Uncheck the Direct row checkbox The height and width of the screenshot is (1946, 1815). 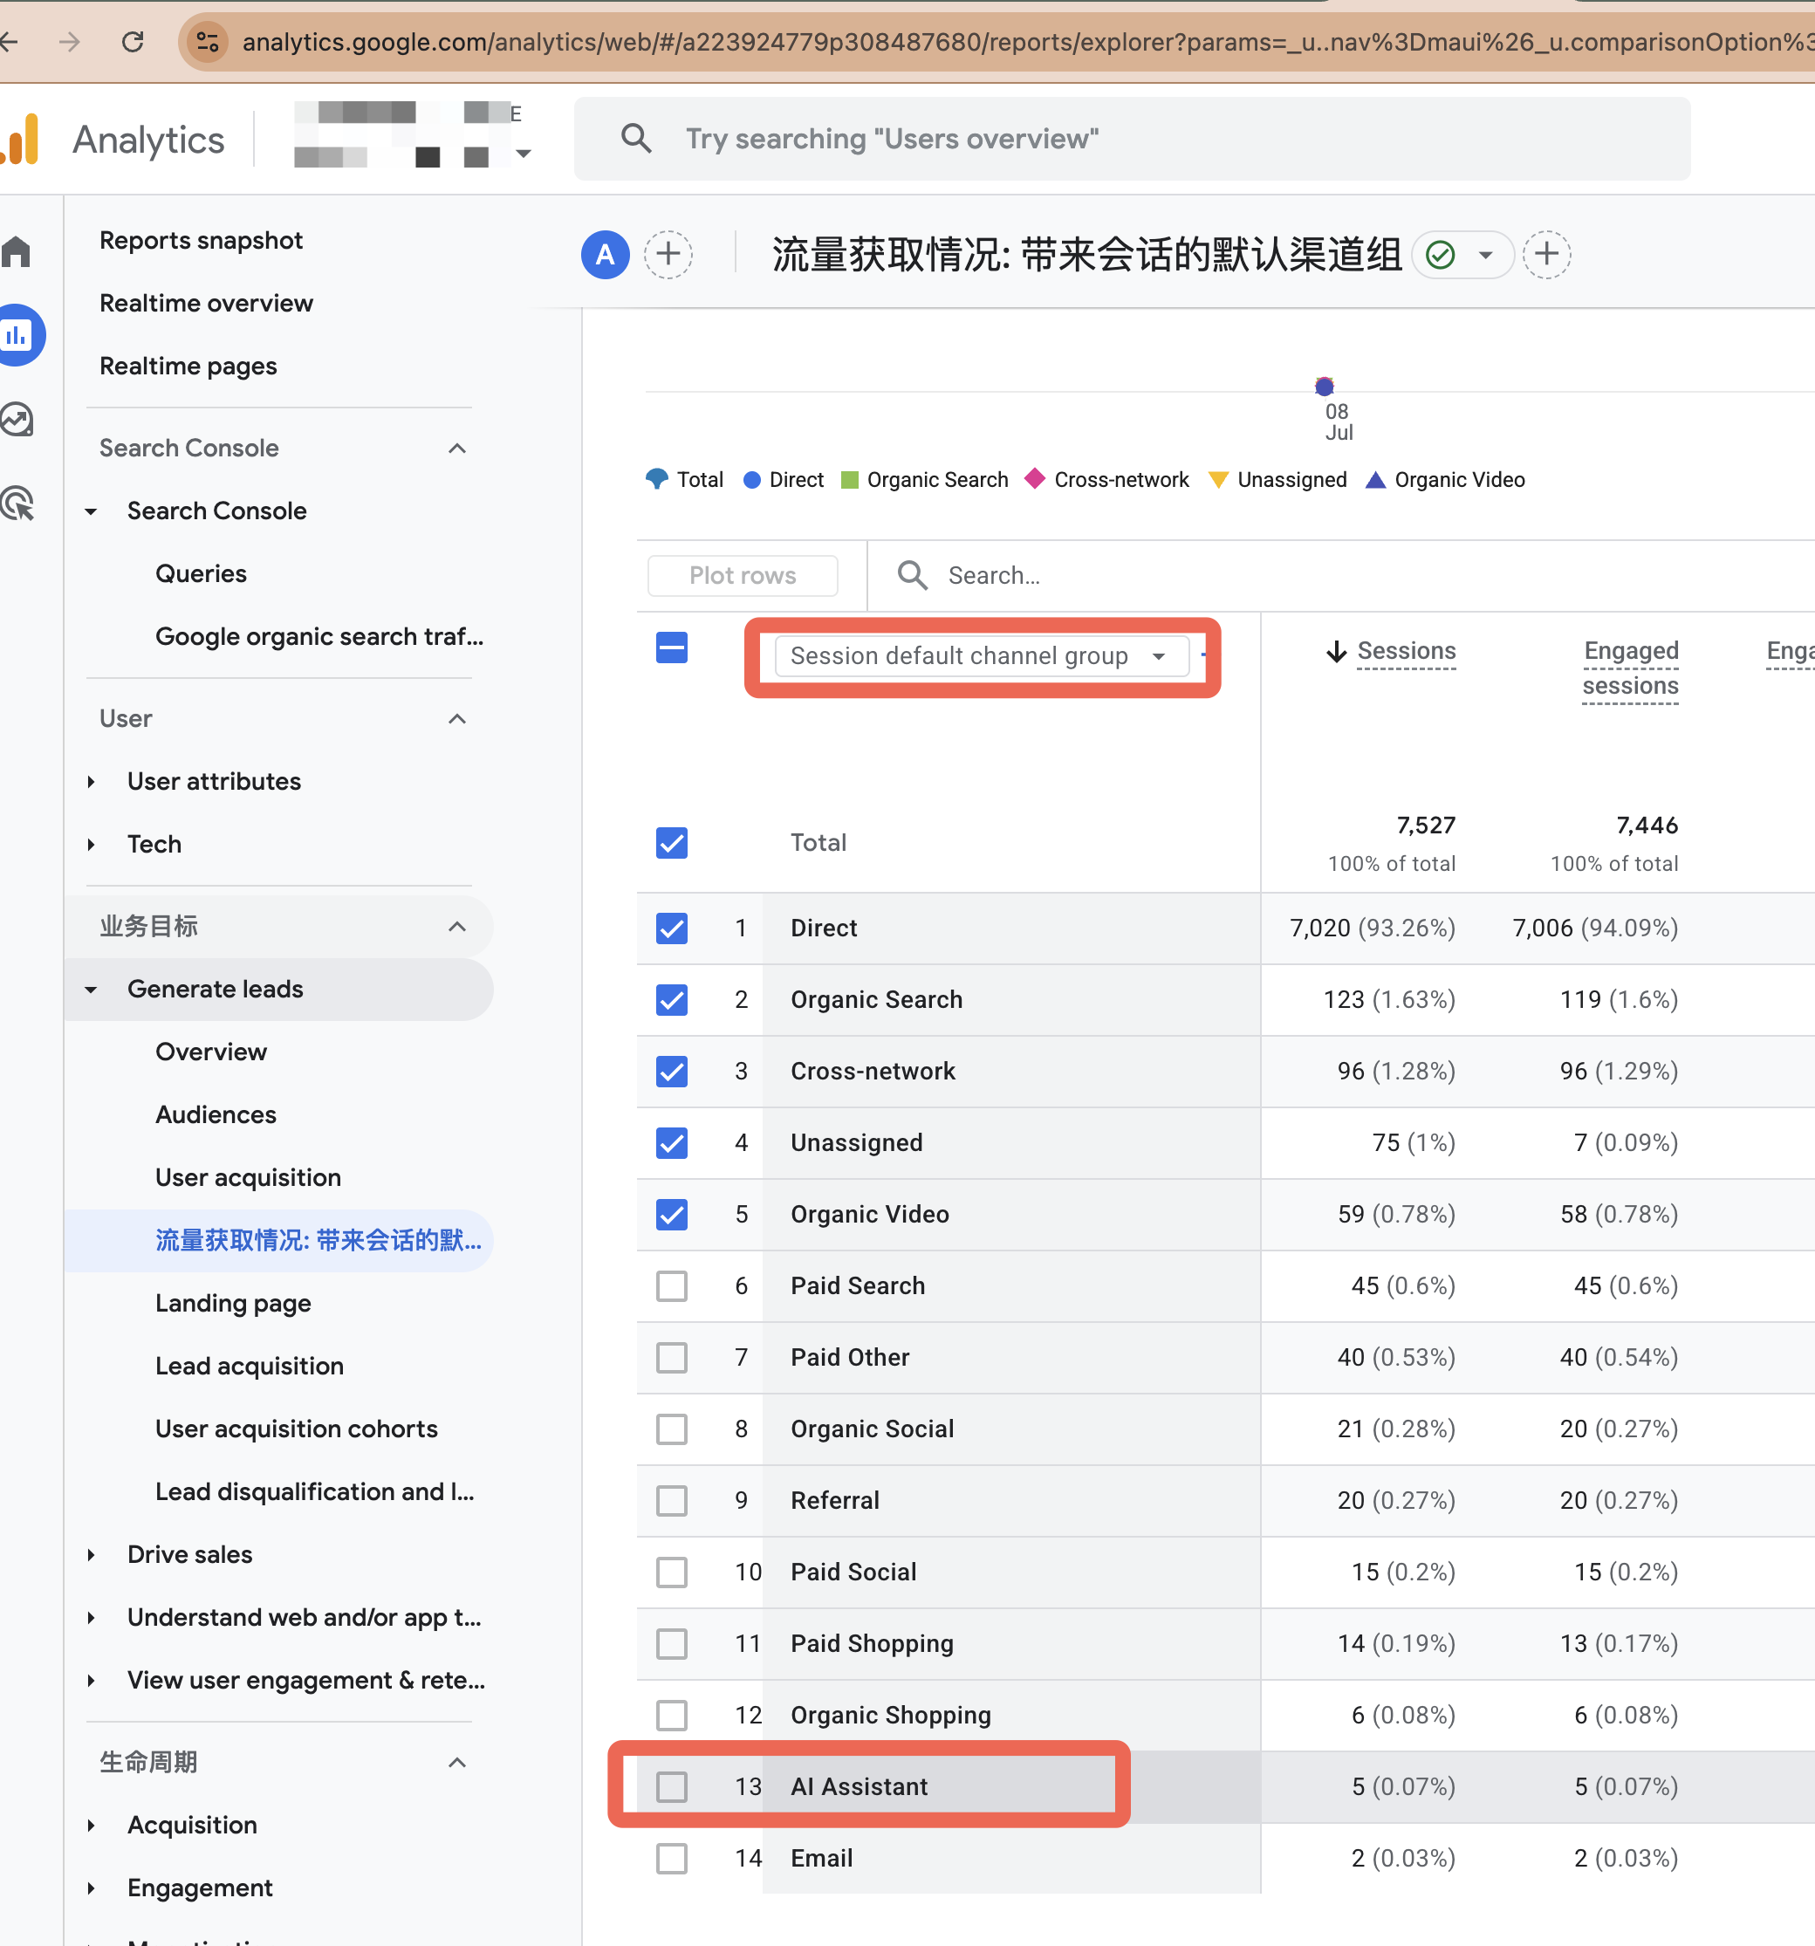[x=672, y=928]
